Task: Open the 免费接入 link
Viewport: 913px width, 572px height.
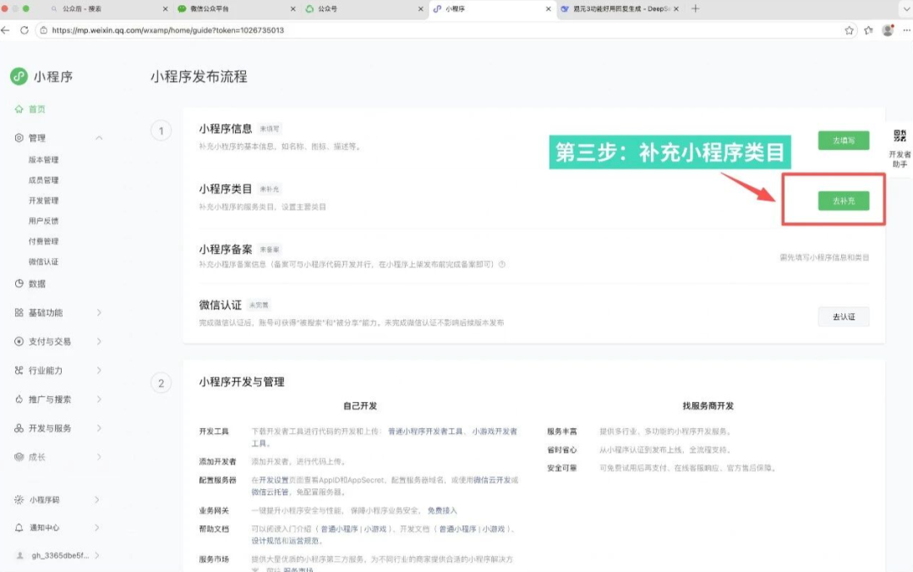Action: [442, 510]
